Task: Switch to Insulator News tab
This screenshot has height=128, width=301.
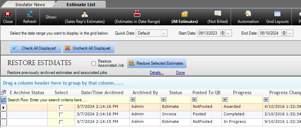Action: (x=30, y=4)
